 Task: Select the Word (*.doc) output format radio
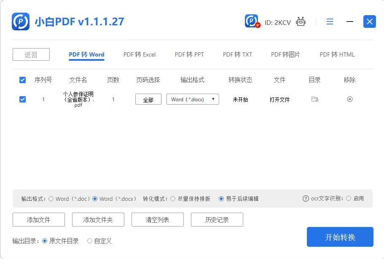coord(51,198)
